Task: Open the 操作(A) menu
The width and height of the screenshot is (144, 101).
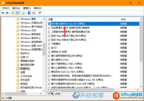Action: (x=16, y=8)
